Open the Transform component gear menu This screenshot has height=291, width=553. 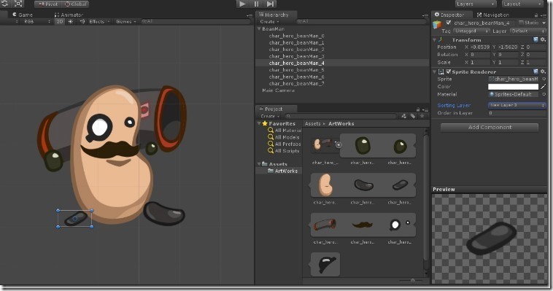coord(543,40)
